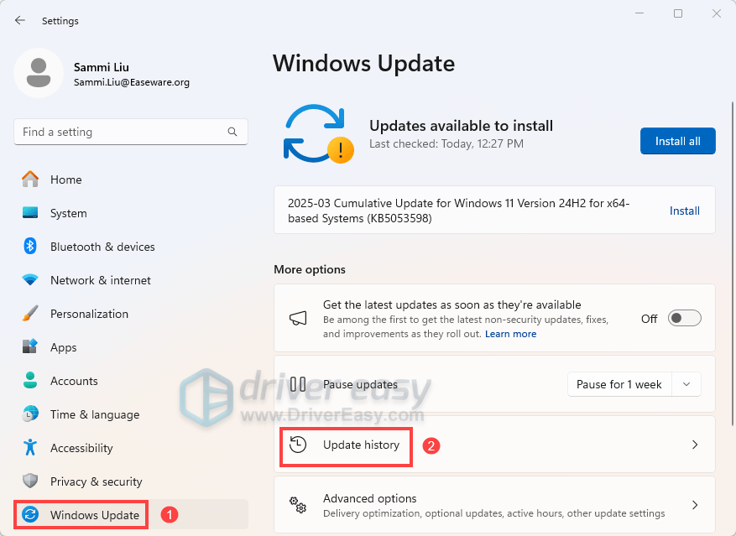Click the Accessibility person icon

(x=30, y=448)
